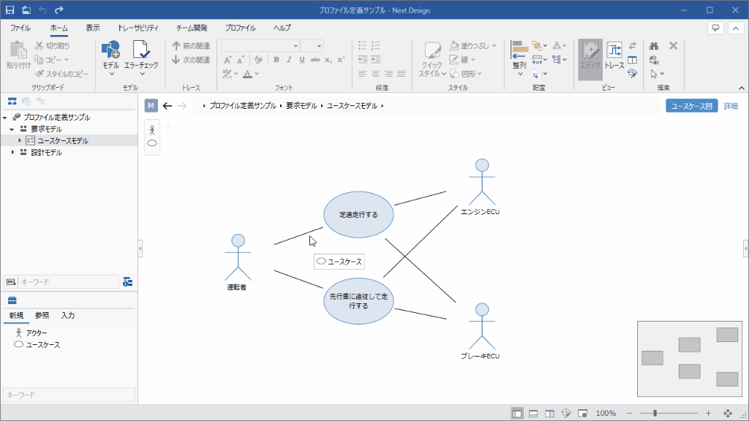Switch to 入力 tab in toolbox
The width and height of the screenshot is (749, 421).
point(68,316)
